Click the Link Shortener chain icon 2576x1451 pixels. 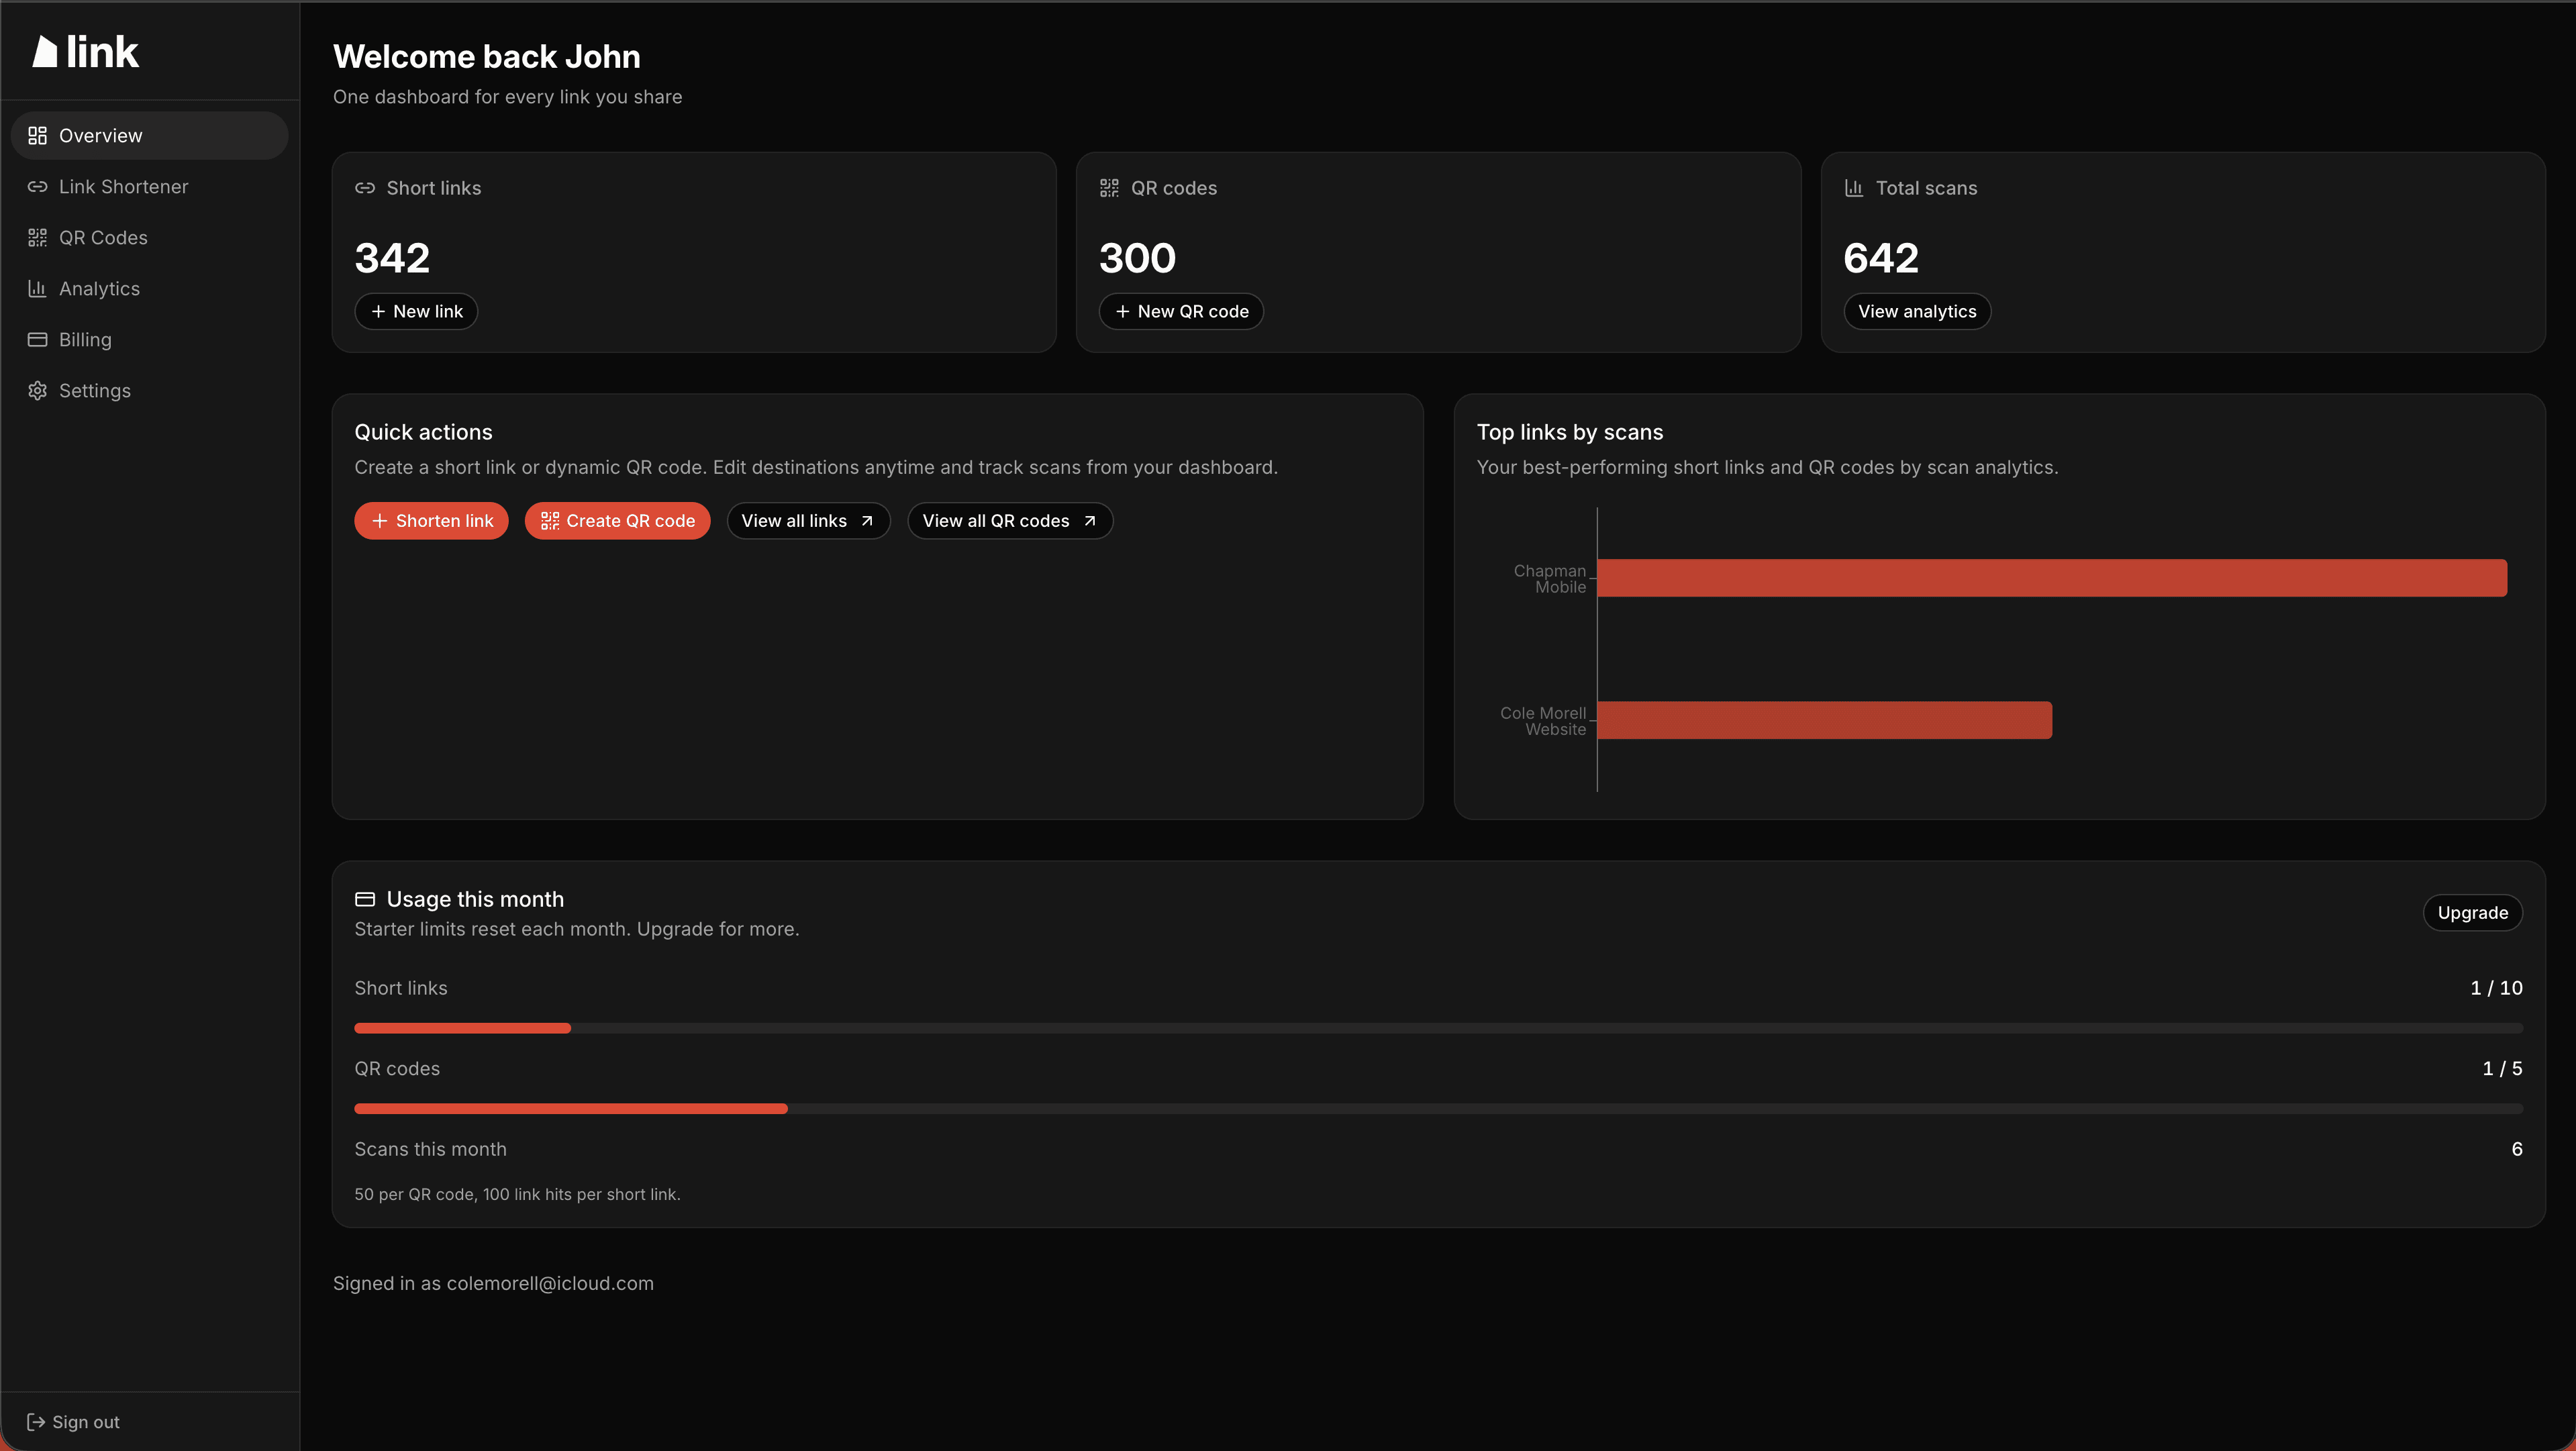[37, 186]
